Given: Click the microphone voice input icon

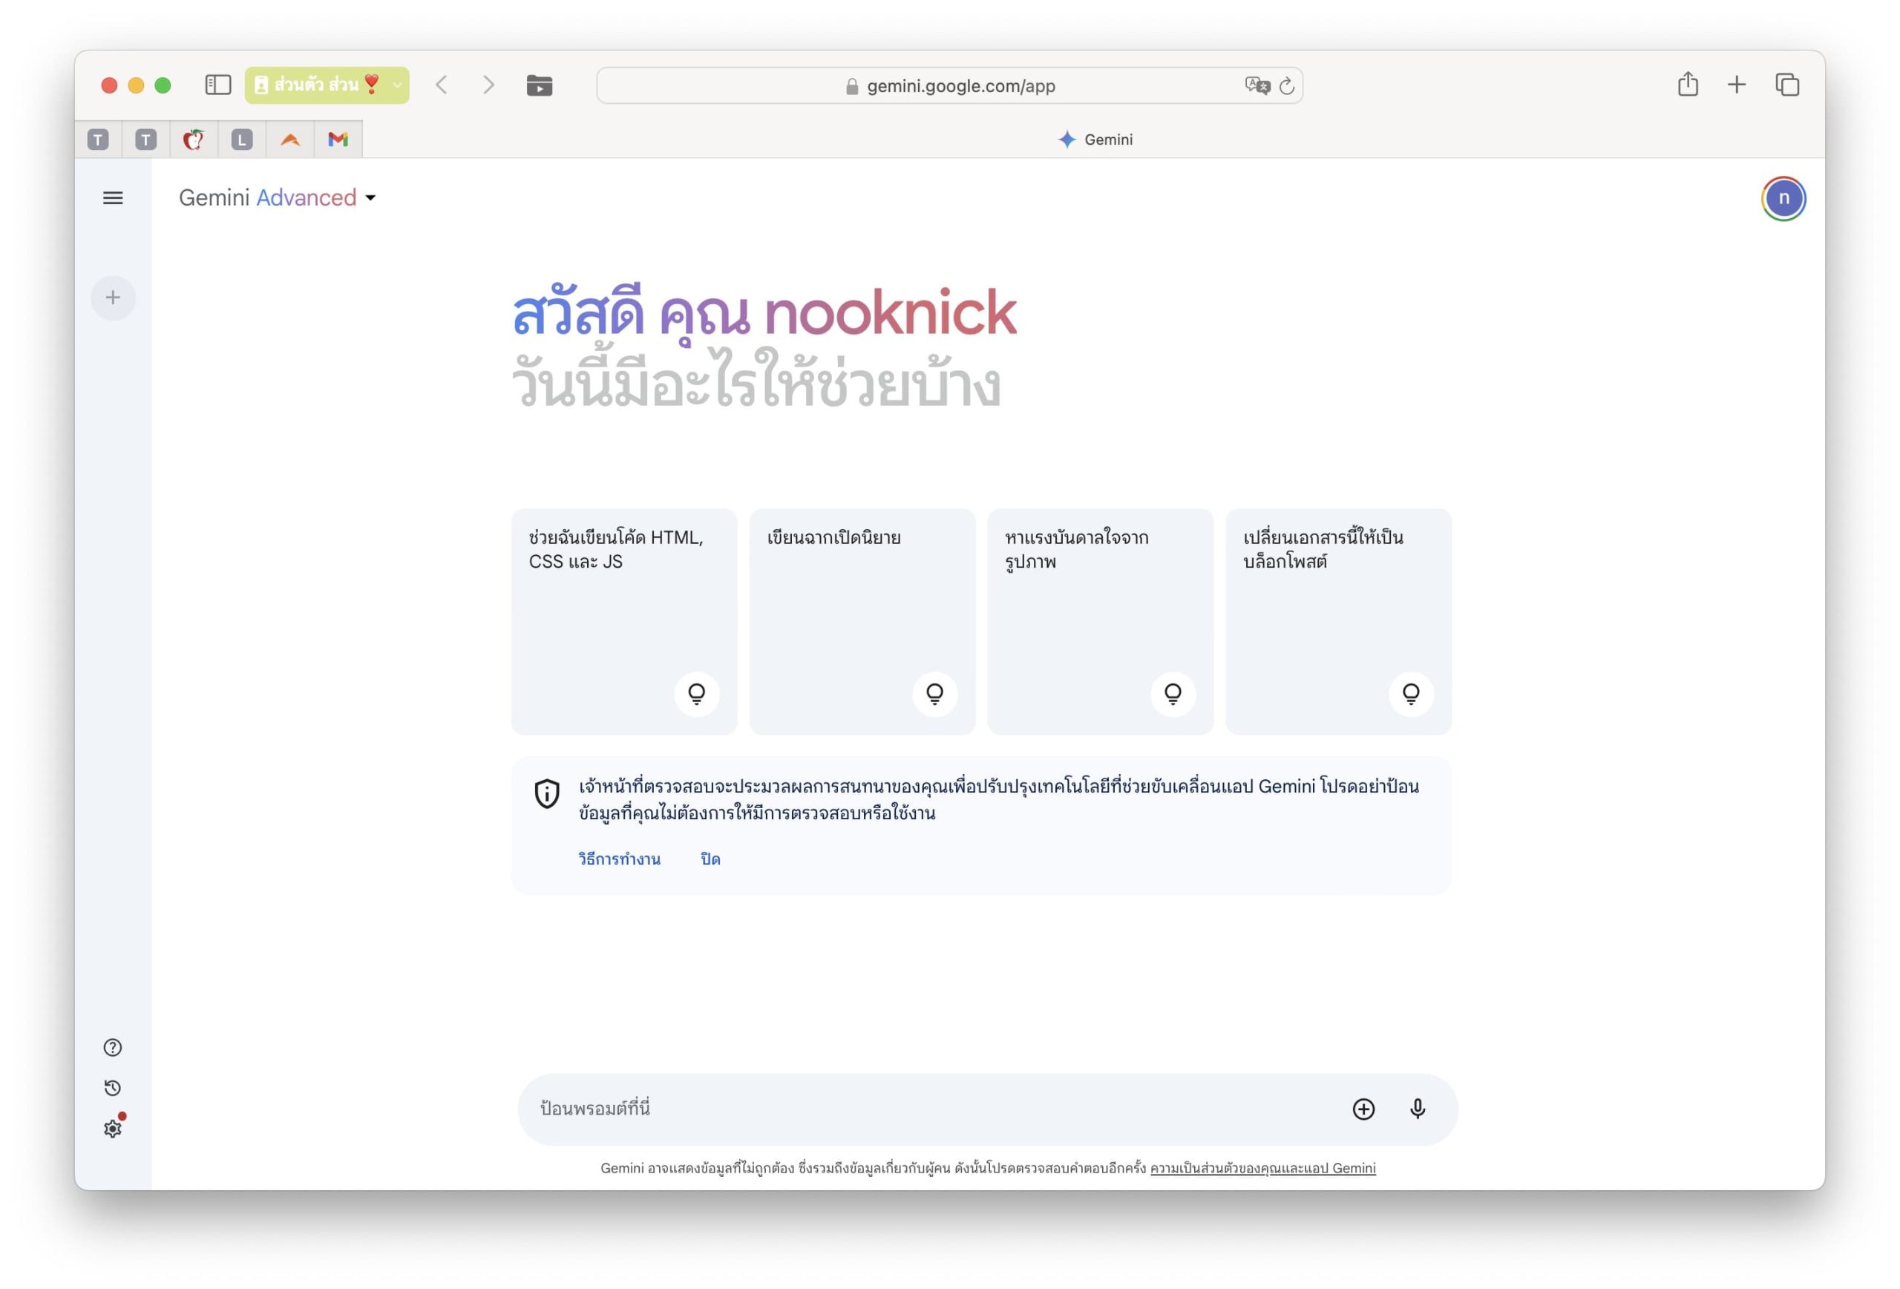Looking at the screenshot, I should click(x=1418, y=1109).
